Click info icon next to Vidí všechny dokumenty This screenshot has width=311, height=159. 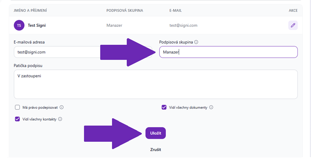[211, 107]
